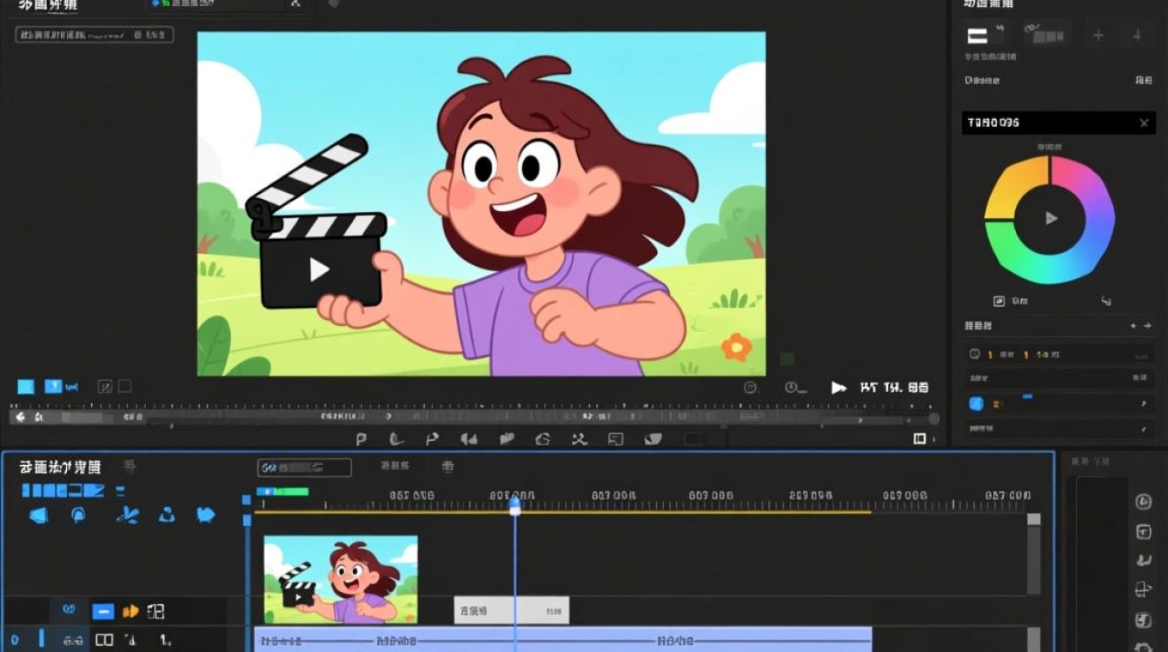Screen dimensions: 1168x652
Task: Click the tag-shaped tool in the preview toolbar
Action: pos(507,439)
